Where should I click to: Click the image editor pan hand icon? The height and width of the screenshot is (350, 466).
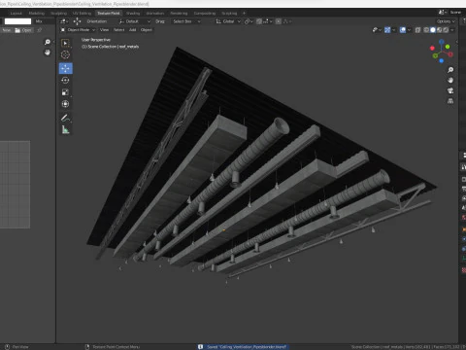point(48,52)
